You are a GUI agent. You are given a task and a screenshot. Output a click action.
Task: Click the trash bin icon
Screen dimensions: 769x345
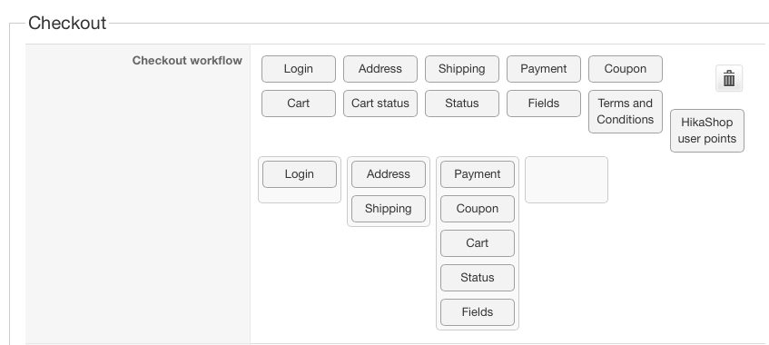coord(729,78)
